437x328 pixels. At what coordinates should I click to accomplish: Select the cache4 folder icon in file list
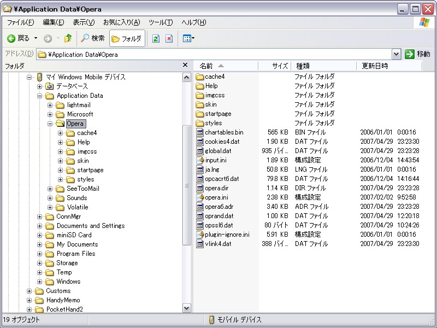(200, 77)
